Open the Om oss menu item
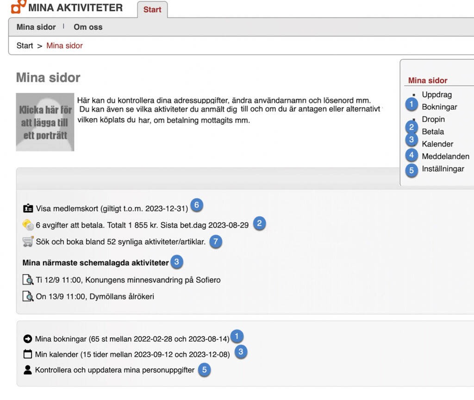The image size is (474, 400). (x=88, y=27)
